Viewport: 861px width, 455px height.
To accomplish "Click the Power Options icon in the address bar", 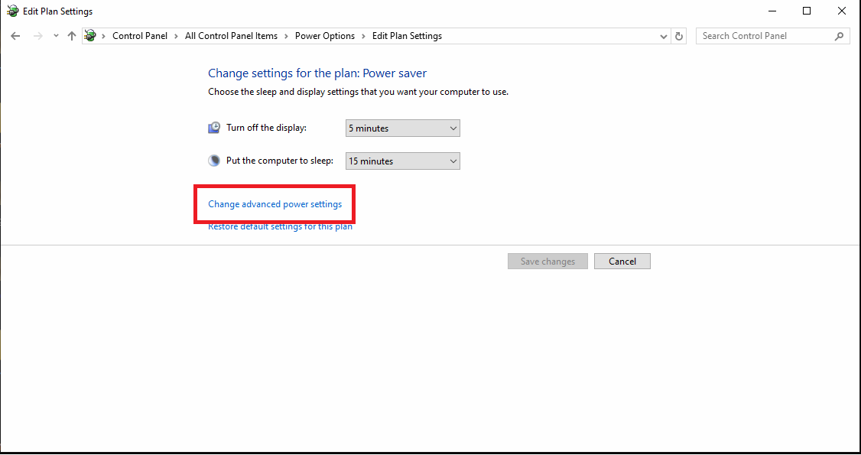I will click(x=89, y=35).
